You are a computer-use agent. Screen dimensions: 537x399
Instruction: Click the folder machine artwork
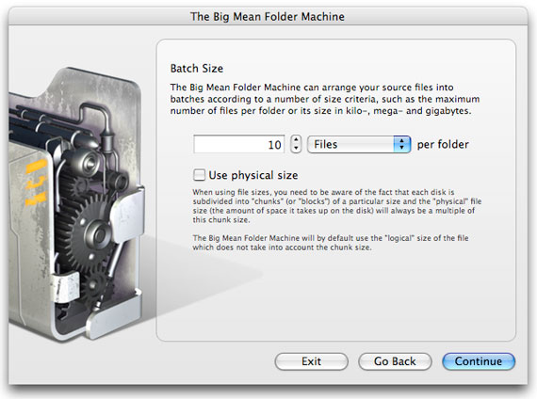click(76, 204)
